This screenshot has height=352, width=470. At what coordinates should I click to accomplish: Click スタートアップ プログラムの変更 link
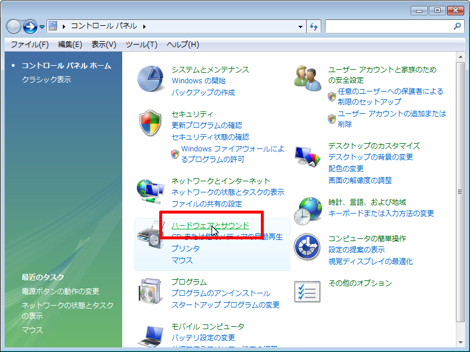[226, 304]
